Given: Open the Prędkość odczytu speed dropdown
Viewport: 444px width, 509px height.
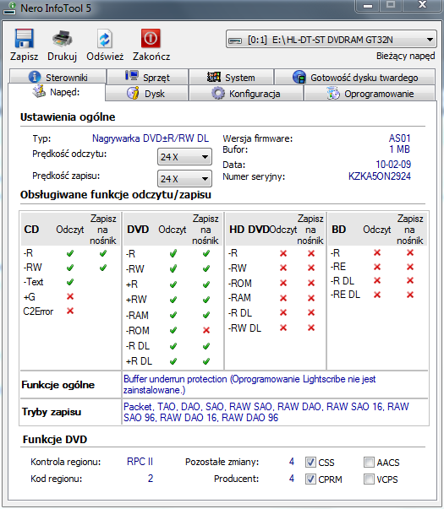Looking at the screenshot, I should tap(184, 157).
